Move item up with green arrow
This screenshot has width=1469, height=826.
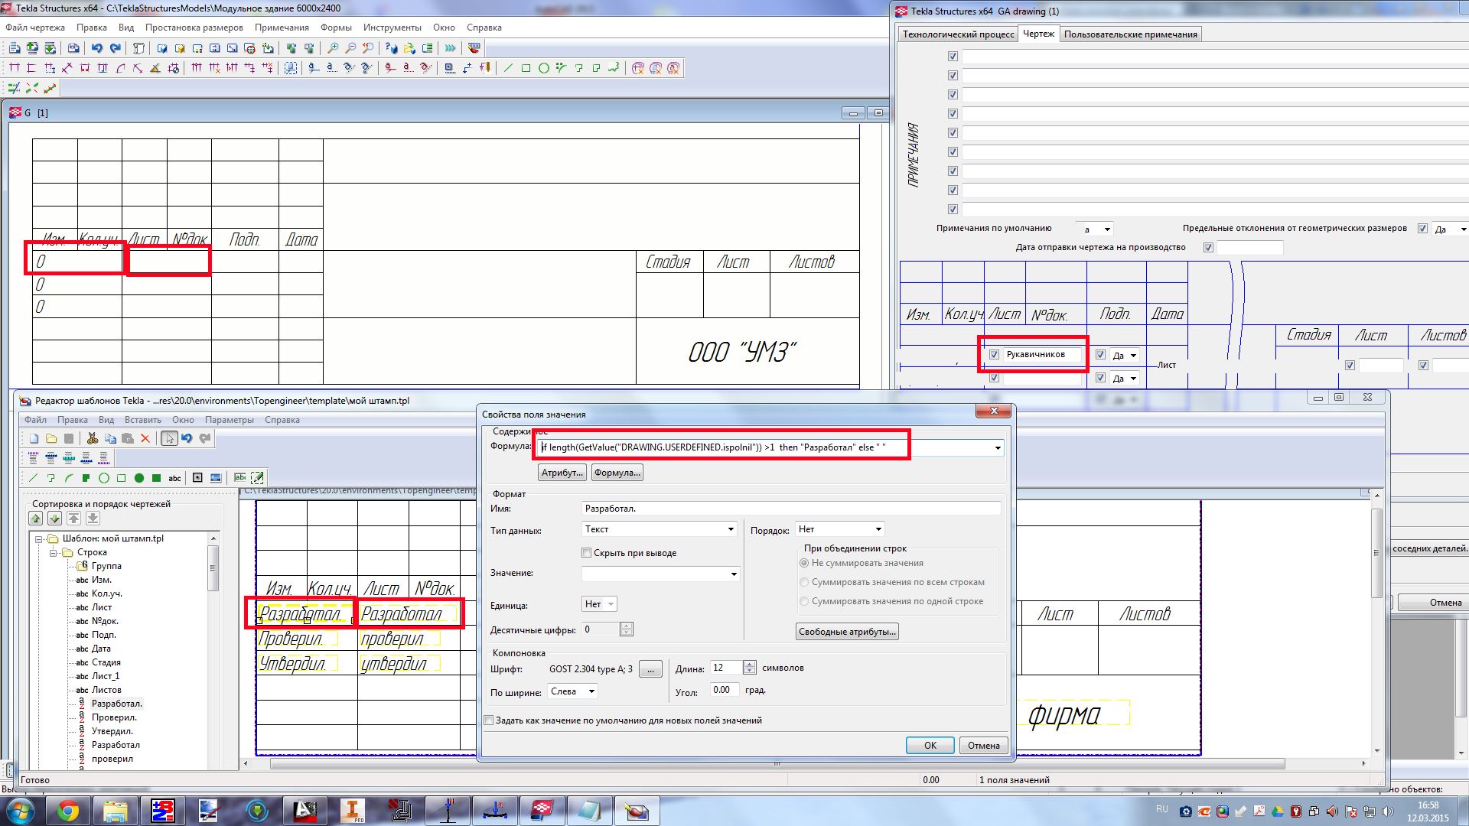(36, 519)
